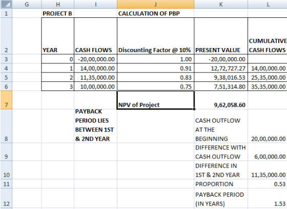
Task: Click DIFFERENCE IN 1ST & 2ND YEAR cell
Action: [221, 170]
